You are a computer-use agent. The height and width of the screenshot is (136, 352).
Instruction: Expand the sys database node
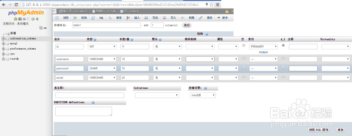[x=4, y=54]
